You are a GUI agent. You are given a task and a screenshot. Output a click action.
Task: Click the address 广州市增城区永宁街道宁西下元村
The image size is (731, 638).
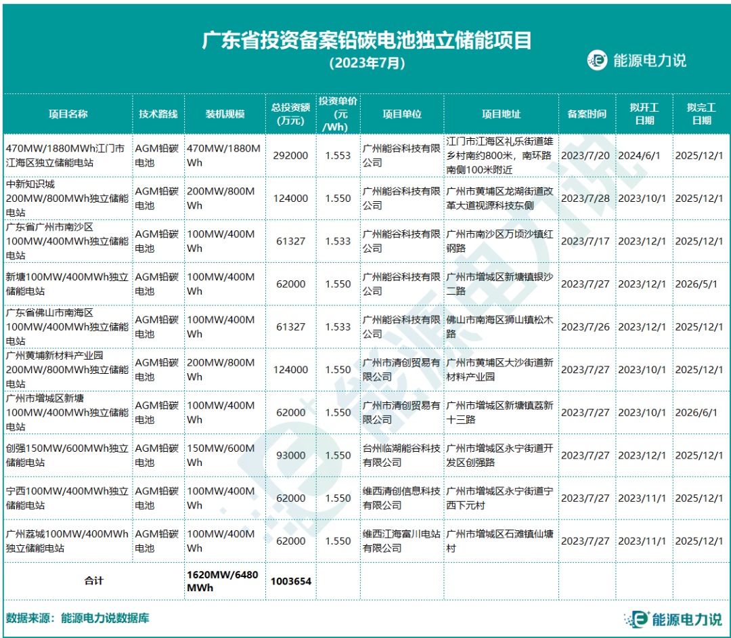500,498
